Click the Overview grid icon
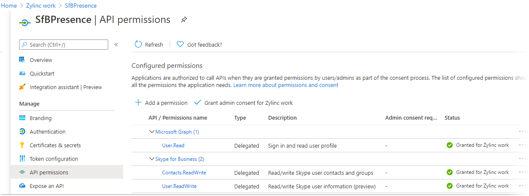Image resolution: width=529 pixels, height=196 pixels. 22,59
